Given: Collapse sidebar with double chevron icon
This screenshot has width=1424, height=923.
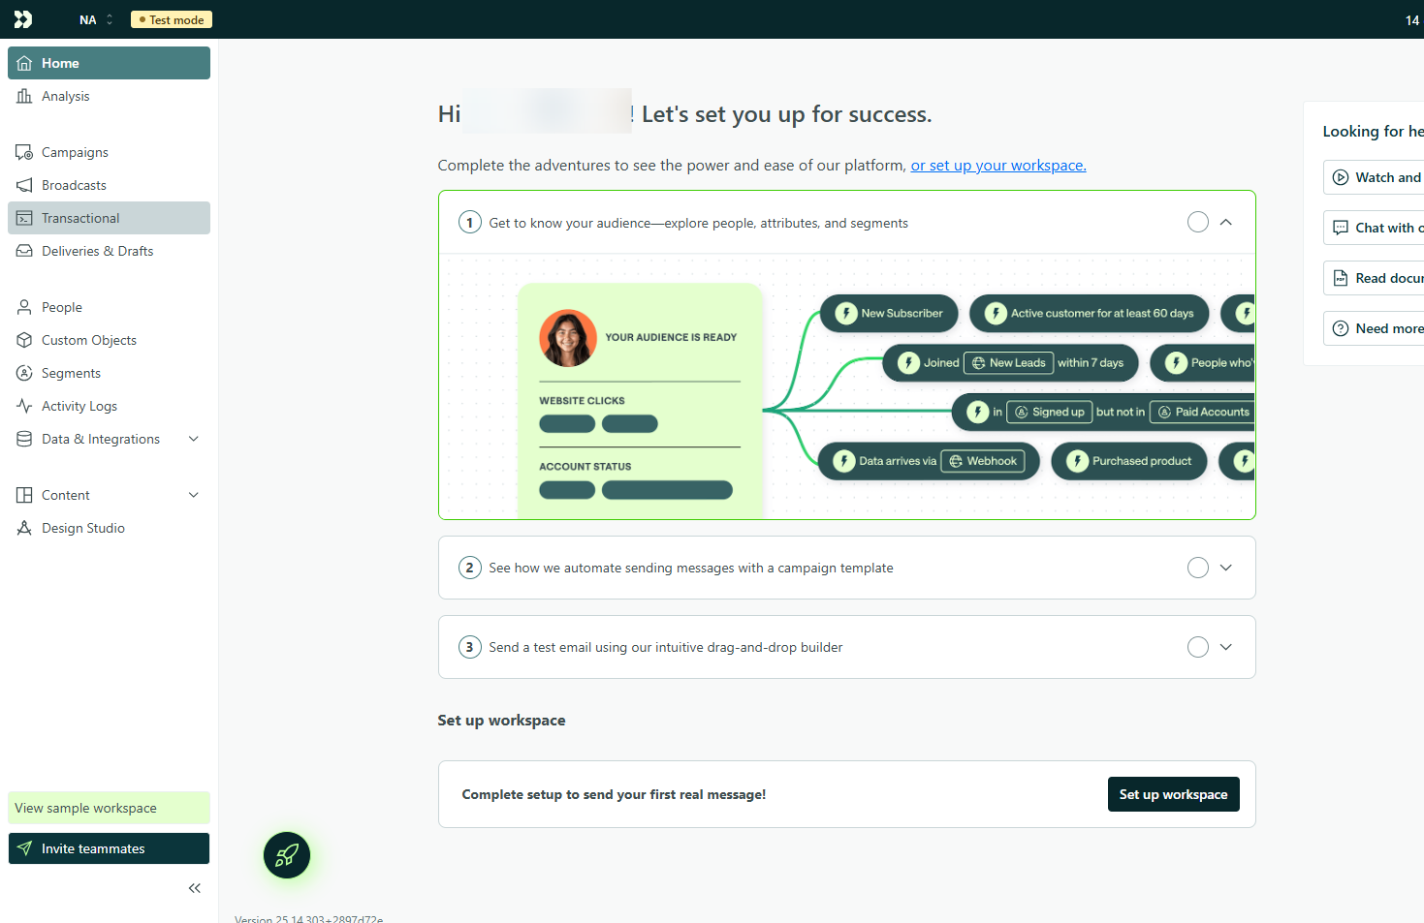Looking at the screenshot, I should (x=195, y=888).
